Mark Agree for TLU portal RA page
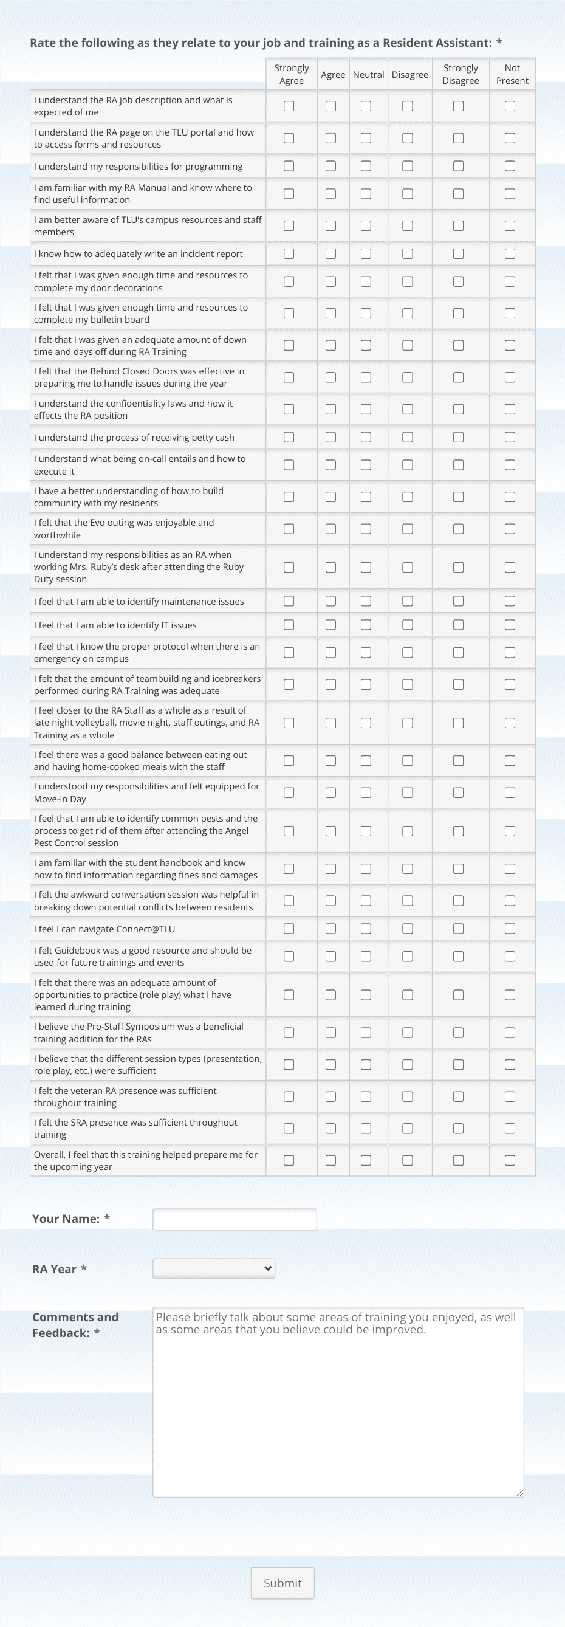 pos(330,138)
